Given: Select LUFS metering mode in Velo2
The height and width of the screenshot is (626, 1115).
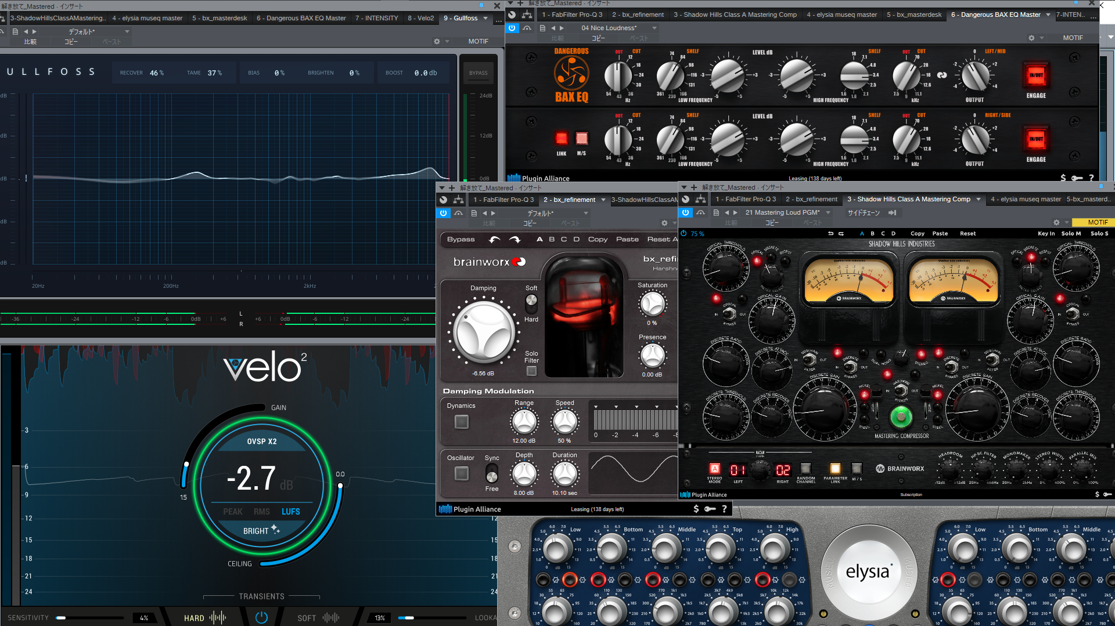Looking at the screenshot, I should tap(290, 512).
